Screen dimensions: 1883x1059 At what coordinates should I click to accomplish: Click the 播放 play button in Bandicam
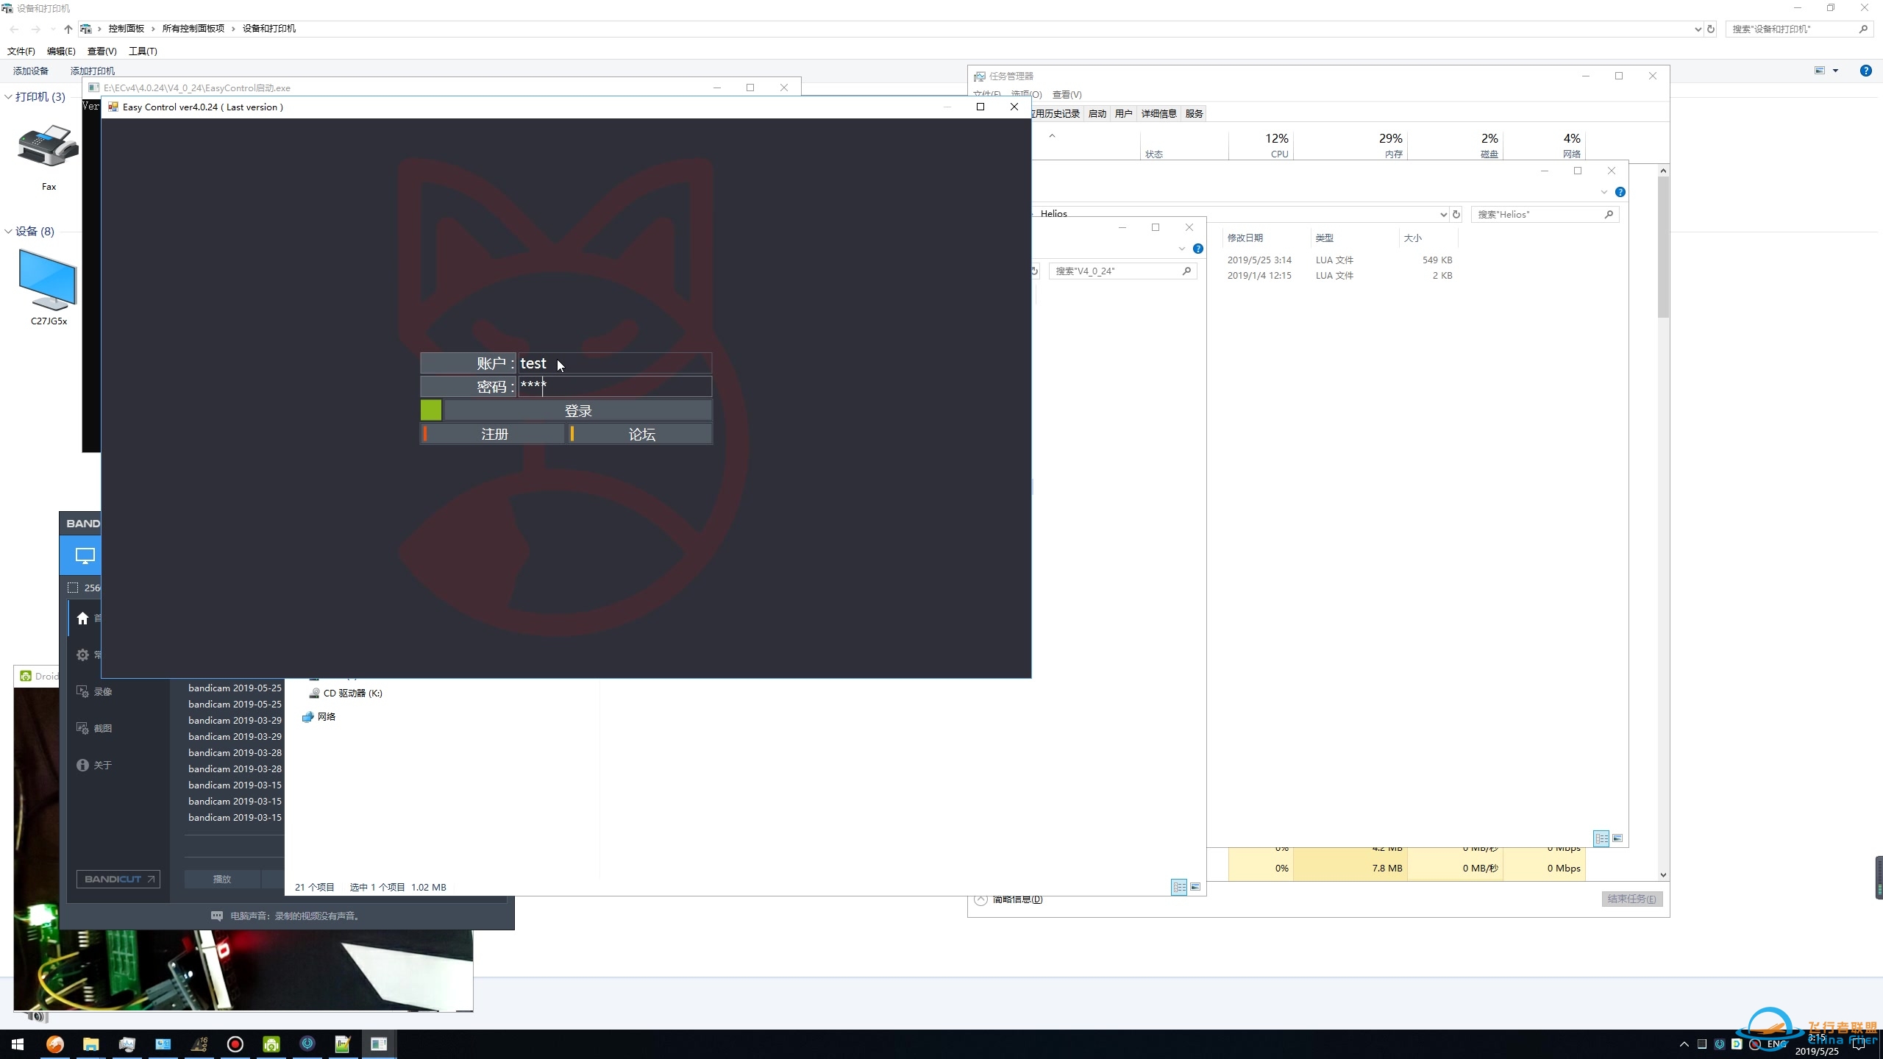pos(222,879)
